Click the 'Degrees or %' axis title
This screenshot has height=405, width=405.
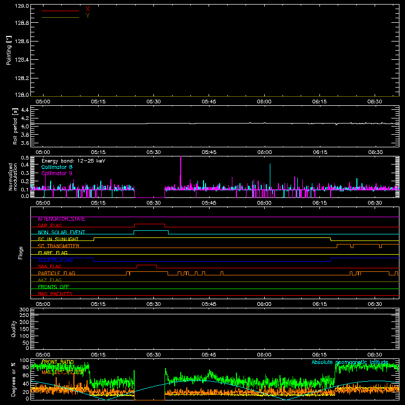(14, 379)
